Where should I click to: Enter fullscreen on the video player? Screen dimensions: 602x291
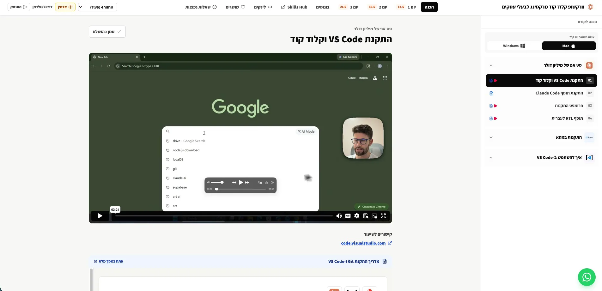tap(383, 216)
